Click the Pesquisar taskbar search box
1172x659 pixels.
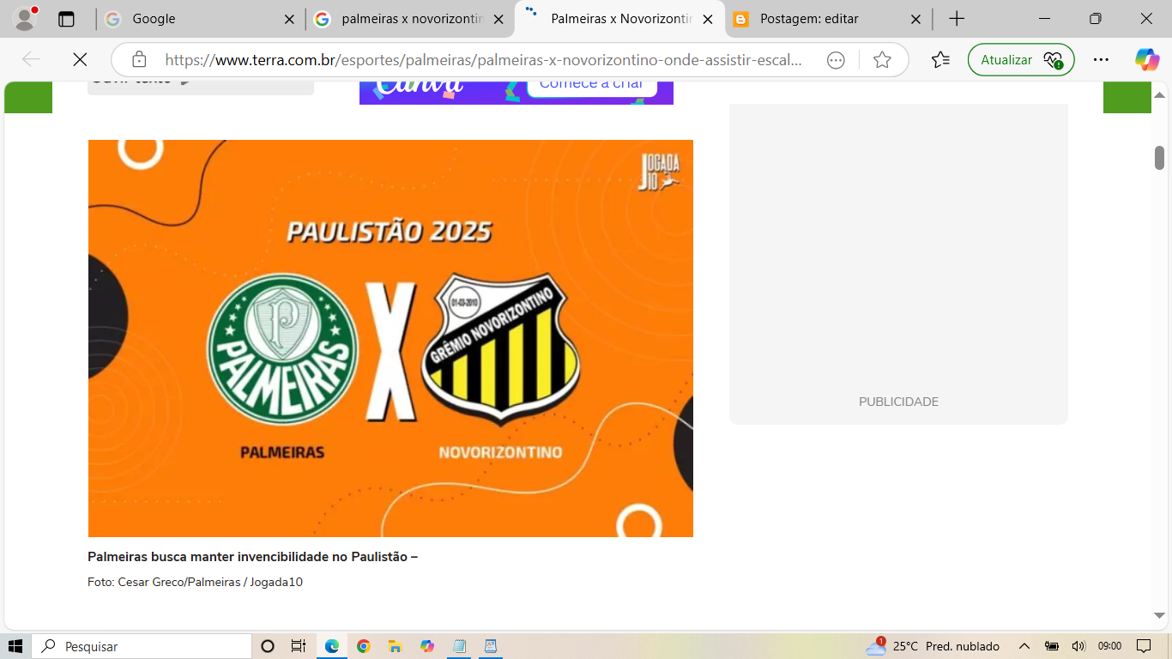tap(142, 646)
